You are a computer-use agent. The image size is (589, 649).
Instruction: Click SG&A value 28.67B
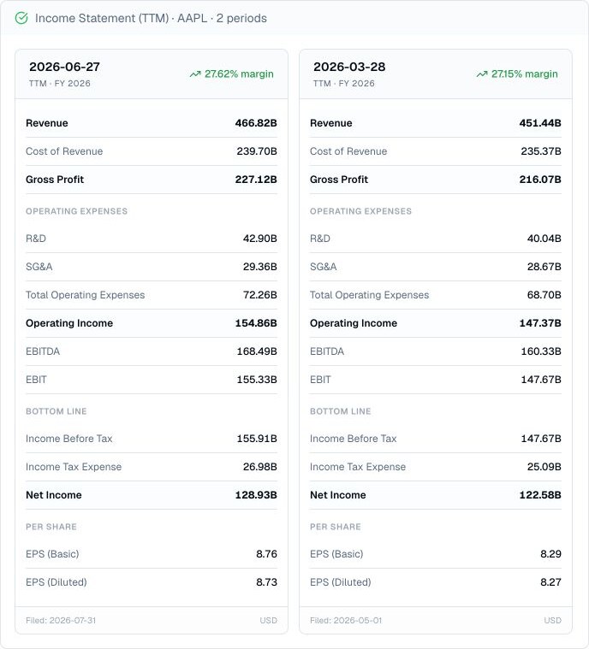click(544, 267)
